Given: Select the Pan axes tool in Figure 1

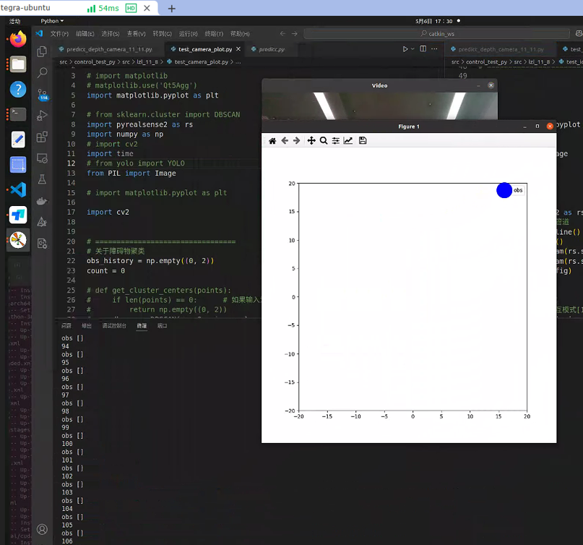Looking at the screenshot, I should tap(311, 140).
